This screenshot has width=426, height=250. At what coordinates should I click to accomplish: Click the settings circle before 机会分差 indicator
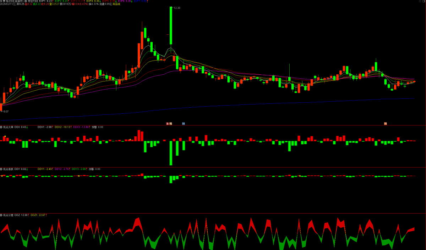pyautogui.click(x=1, y=215)
